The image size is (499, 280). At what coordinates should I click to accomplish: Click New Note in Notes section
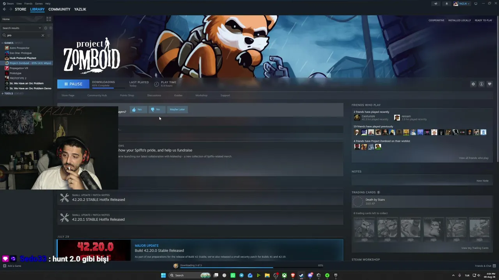482,181
